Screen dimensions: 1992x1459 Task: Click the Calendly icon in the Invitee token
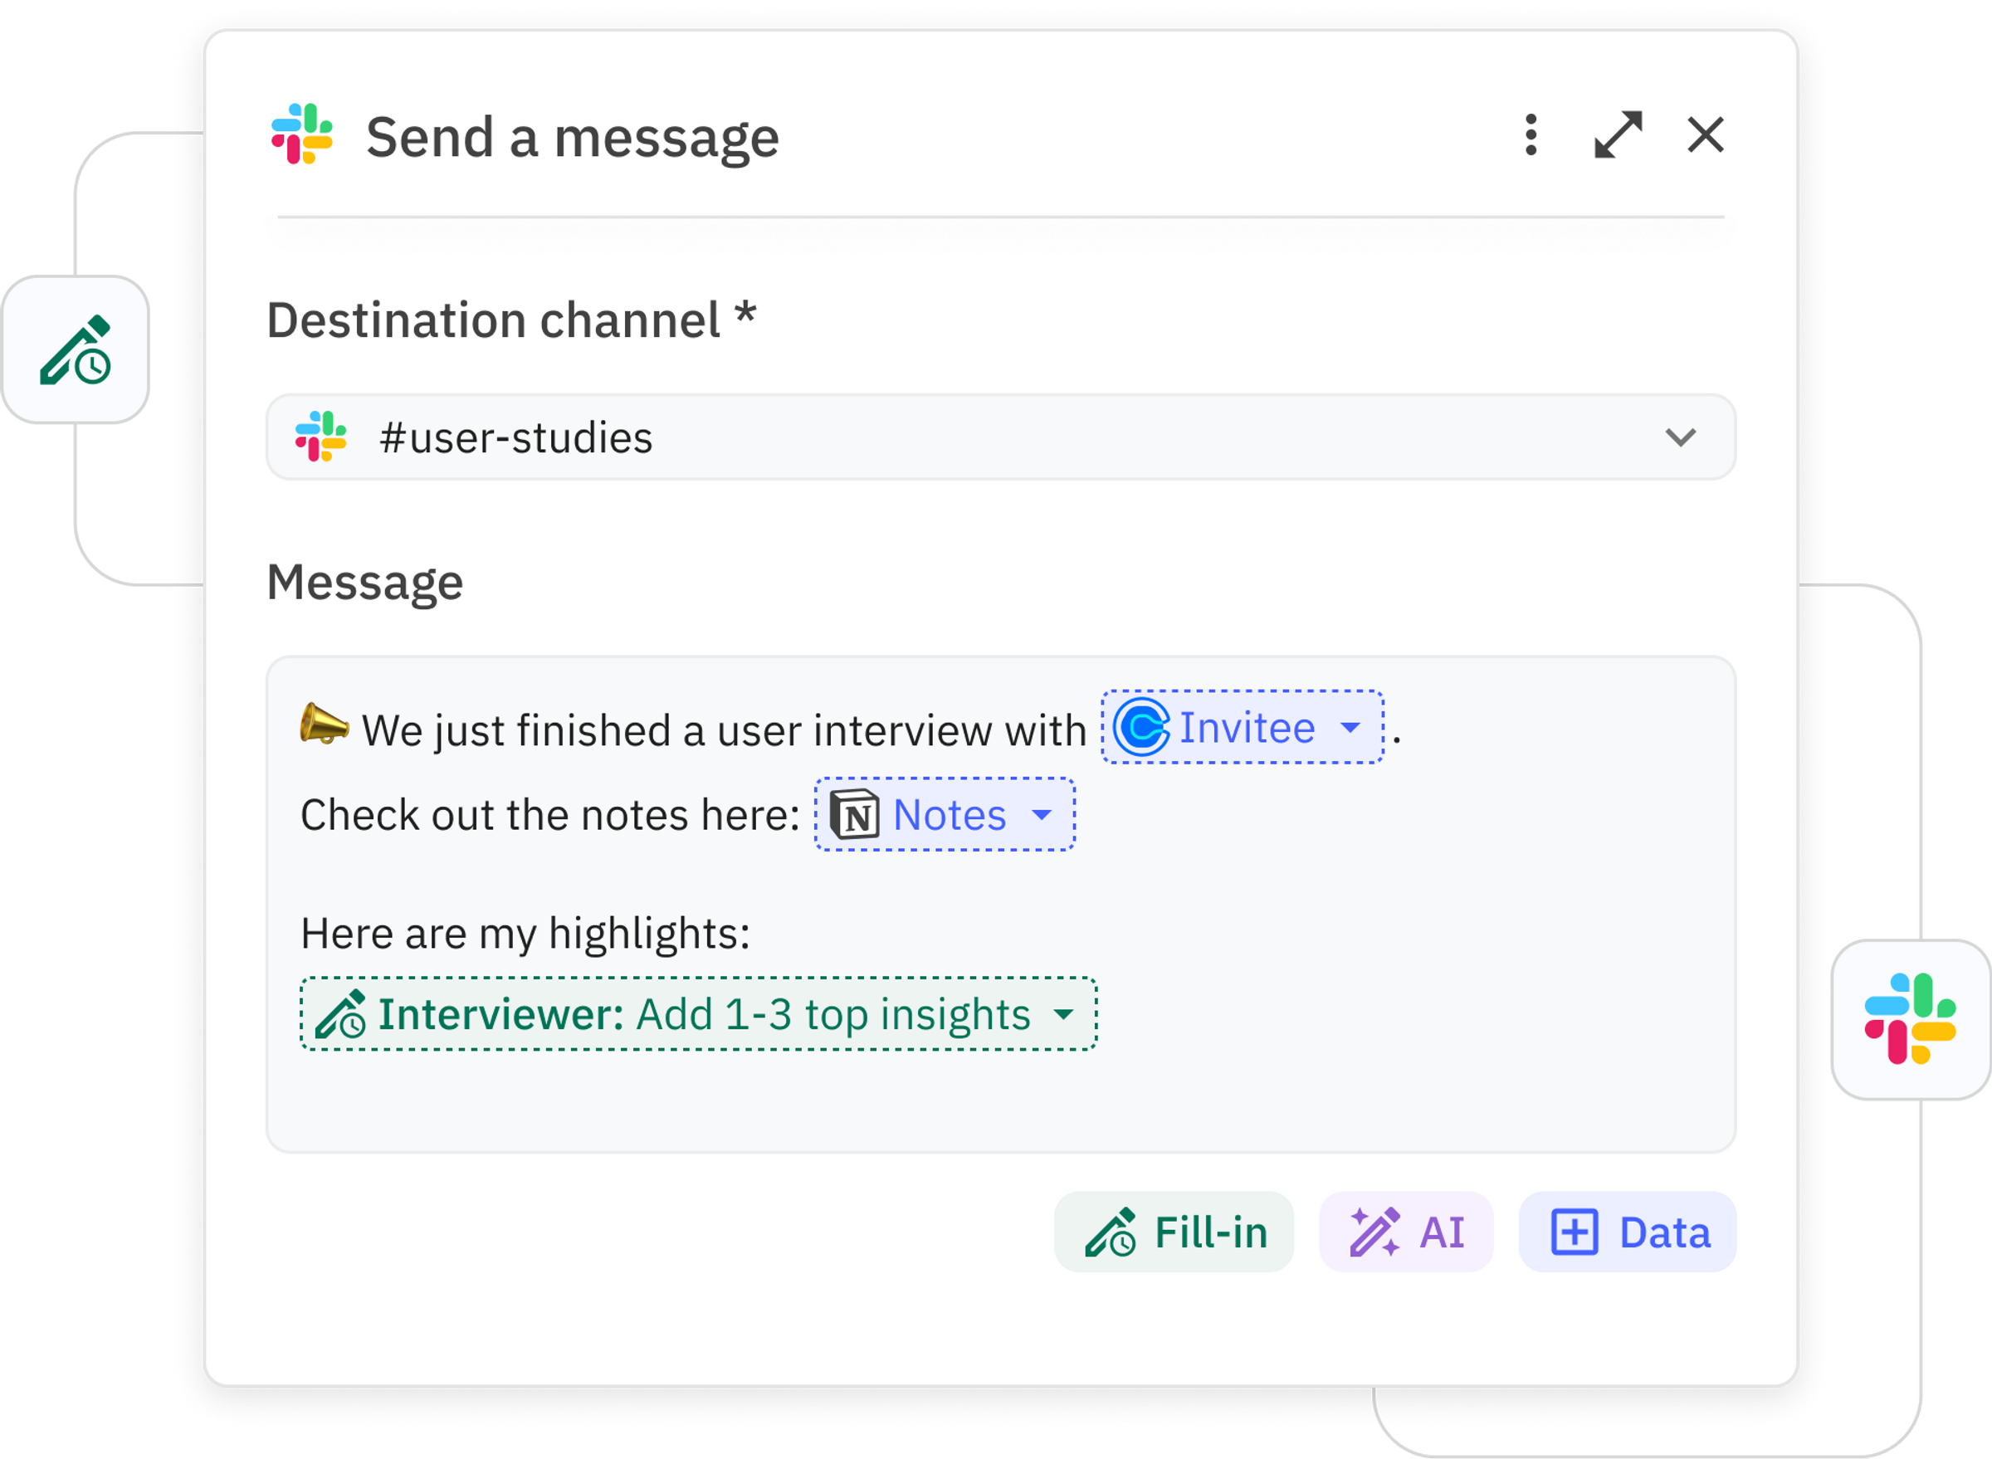click(1141, 728)
